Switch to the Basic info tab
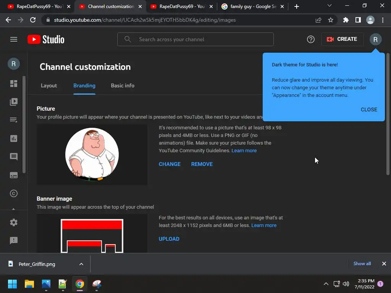The image size is (391, 293). coord(123,85)
